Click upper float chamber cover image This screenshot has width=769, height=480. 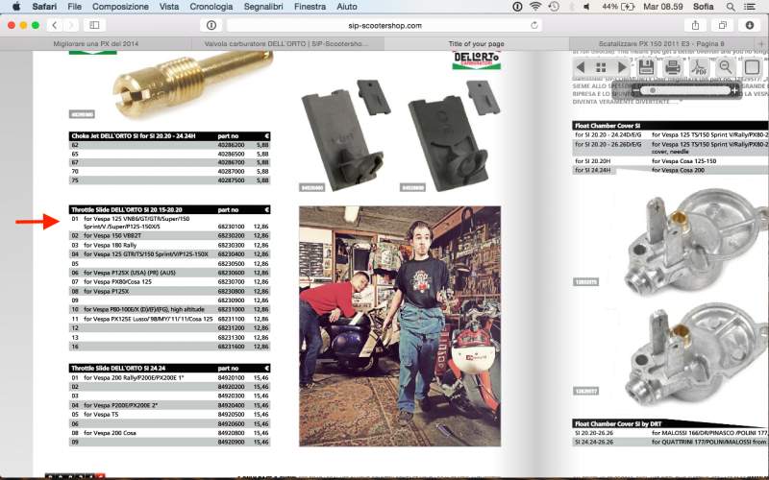(x=695, y=241)
